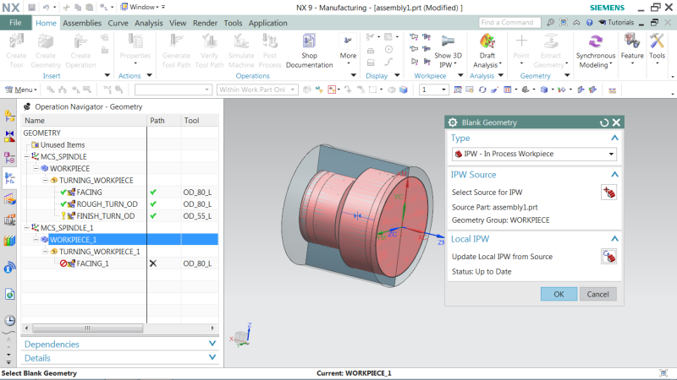Open Shop Documentation tool
This screenshot has height=380, width=677.
tap(309, 51)
